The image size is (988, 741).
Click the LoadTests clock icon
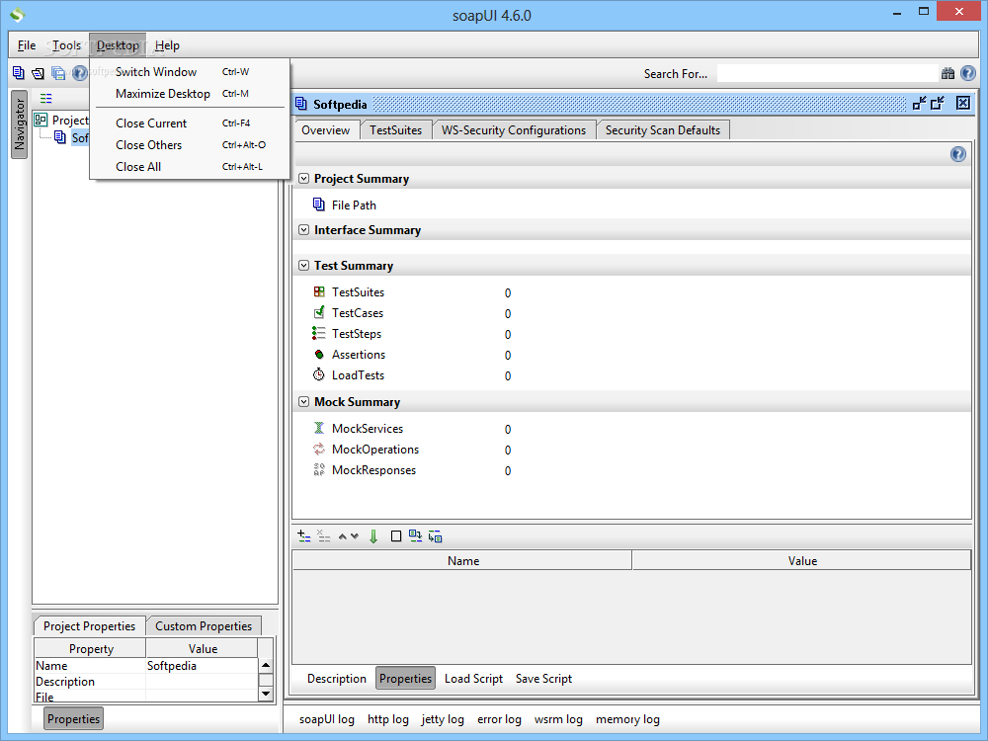(x=319, y=374)
